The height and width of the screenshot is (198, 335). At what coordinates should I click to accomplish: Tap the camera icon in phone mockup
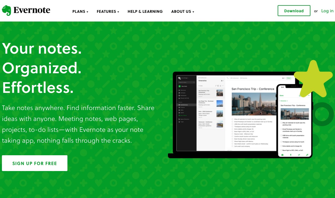coord(282,155)
